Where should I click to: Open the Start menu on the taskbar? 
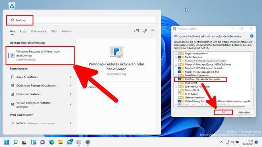7,142
